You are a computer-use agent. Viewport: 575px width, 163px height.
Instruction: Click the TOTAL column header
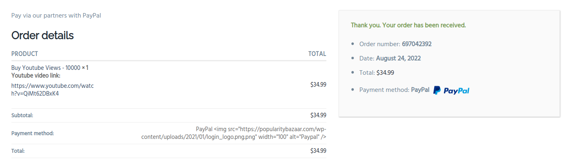pos(317,54)
